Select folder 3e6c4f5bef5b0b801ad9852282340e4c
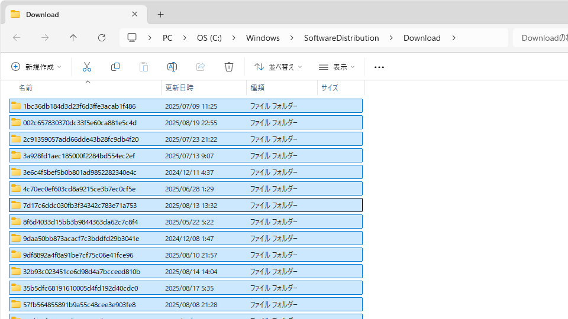Screen dimensions: 568x319 [186, 172]
